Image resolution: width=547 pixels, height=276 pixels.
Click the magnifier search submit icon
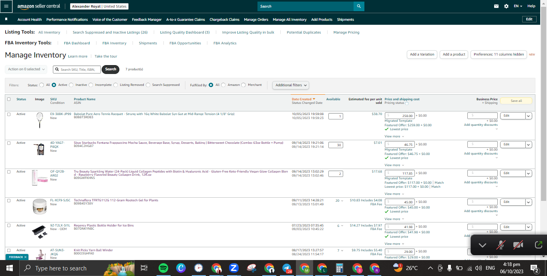click(359, 6)
